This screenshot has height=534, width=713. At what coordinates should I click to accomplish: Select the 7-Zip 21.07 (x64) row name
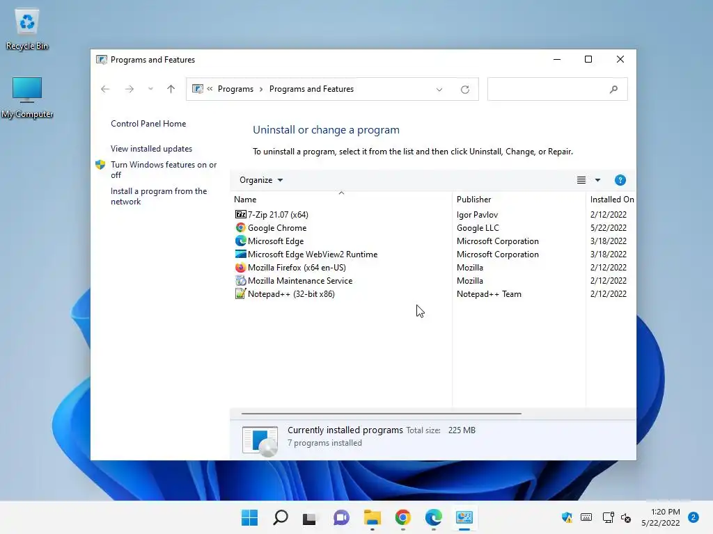click(278, 214)
